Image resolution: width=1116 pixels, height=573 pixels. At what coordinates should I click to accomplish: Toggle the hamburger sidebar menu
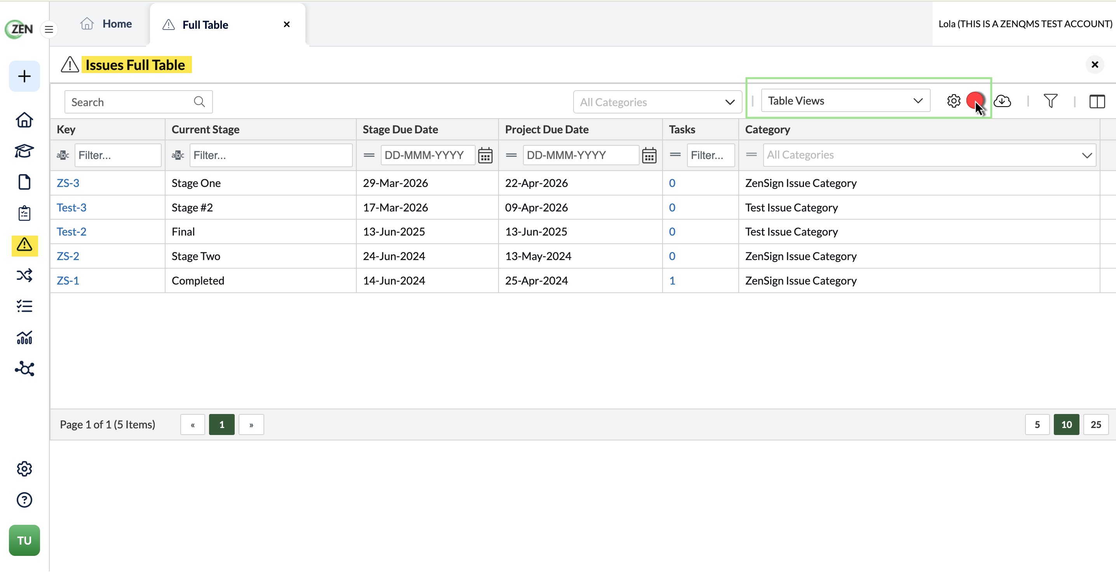49,30
